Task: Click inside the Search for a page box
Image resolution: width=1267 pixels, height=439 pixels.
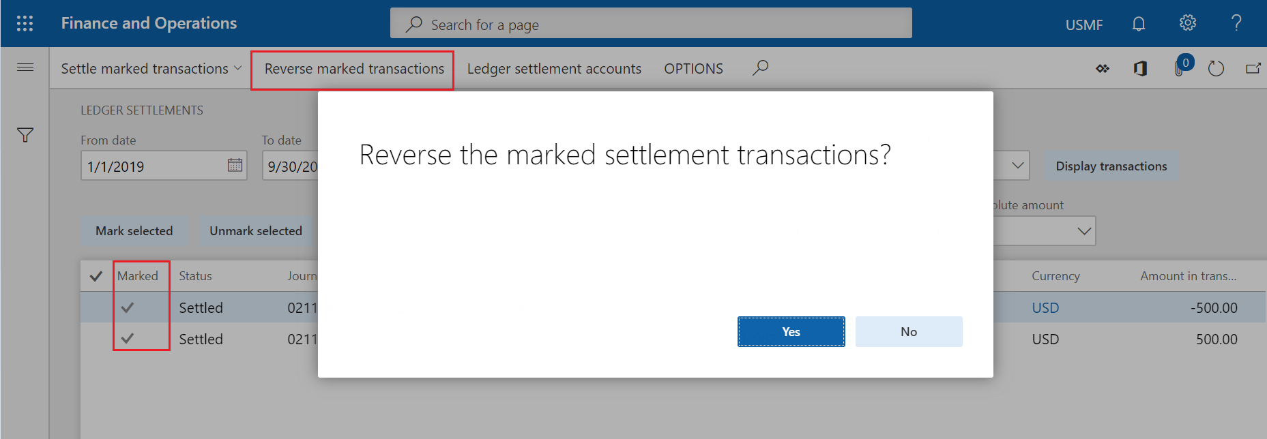Action: point(651,25)
